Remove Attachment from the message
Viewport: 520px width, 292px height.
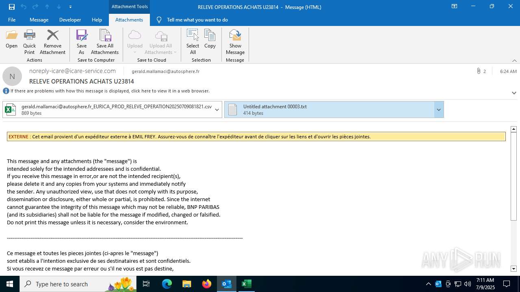52,42
